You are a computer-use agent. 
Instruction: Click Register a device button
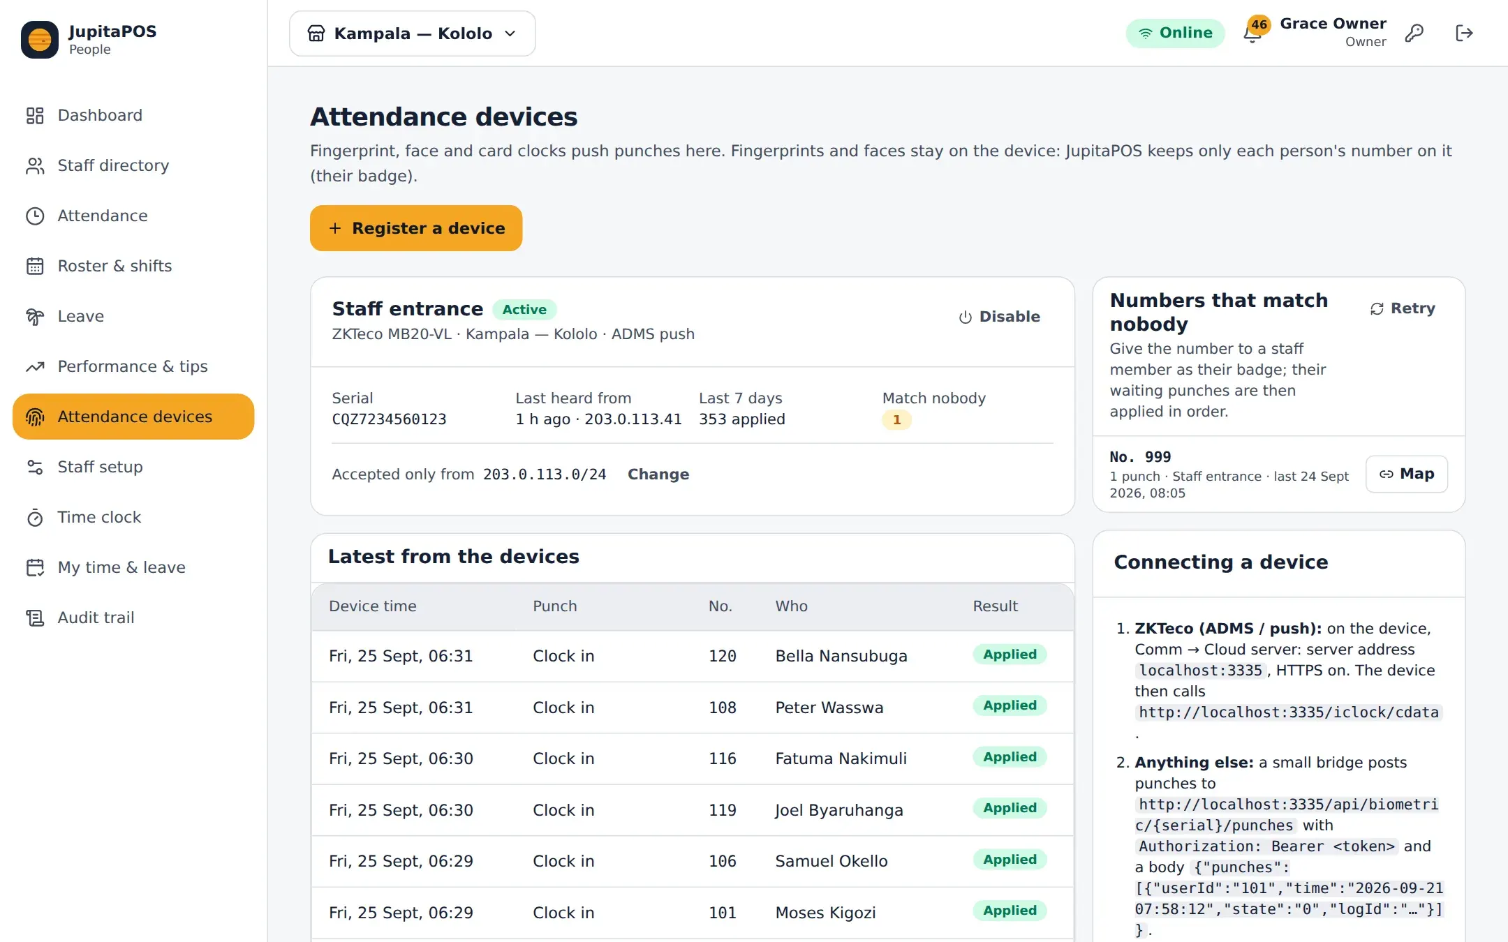pyautogui.click(x=416, y=228)
